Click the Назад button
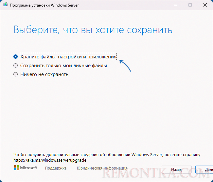 tap(176, 170)
